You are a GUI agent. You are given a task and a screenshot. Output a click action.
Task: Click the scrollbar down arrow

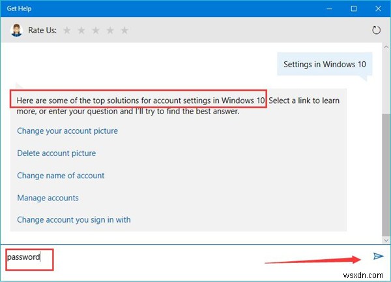pos(386,240)
